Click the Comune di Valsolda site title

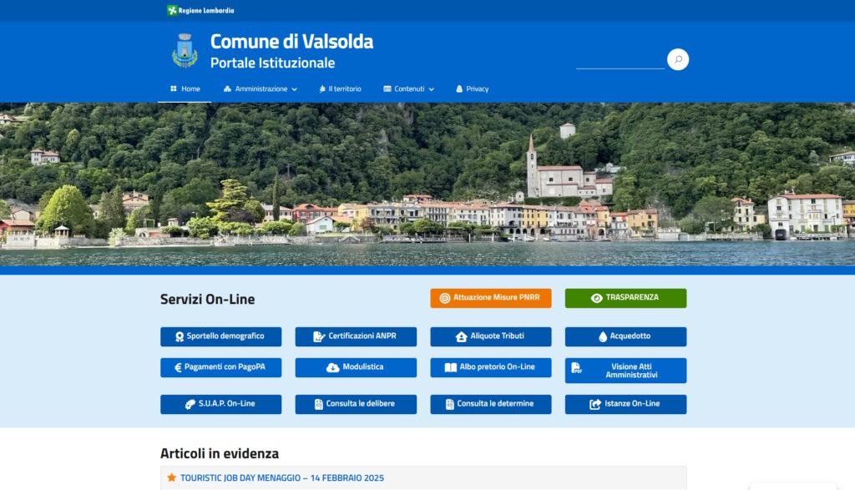(291, 42)
